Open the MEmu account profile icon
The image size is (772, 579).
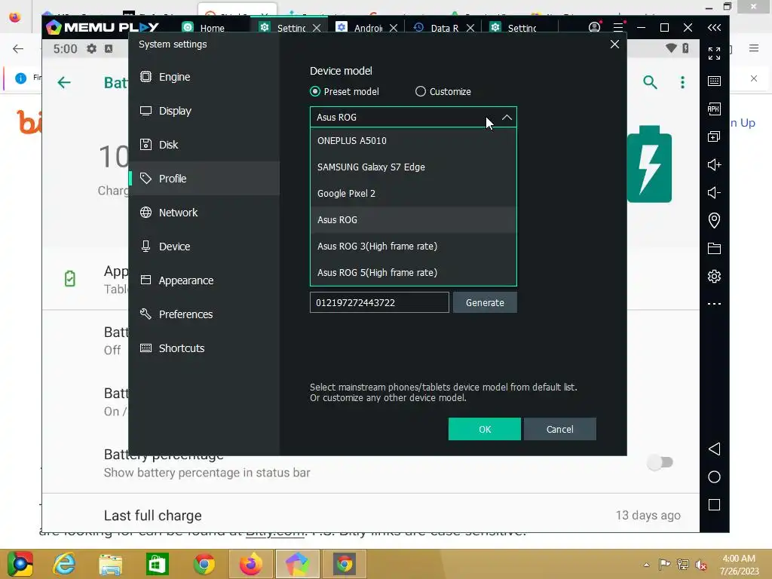(x=594, y=27)
